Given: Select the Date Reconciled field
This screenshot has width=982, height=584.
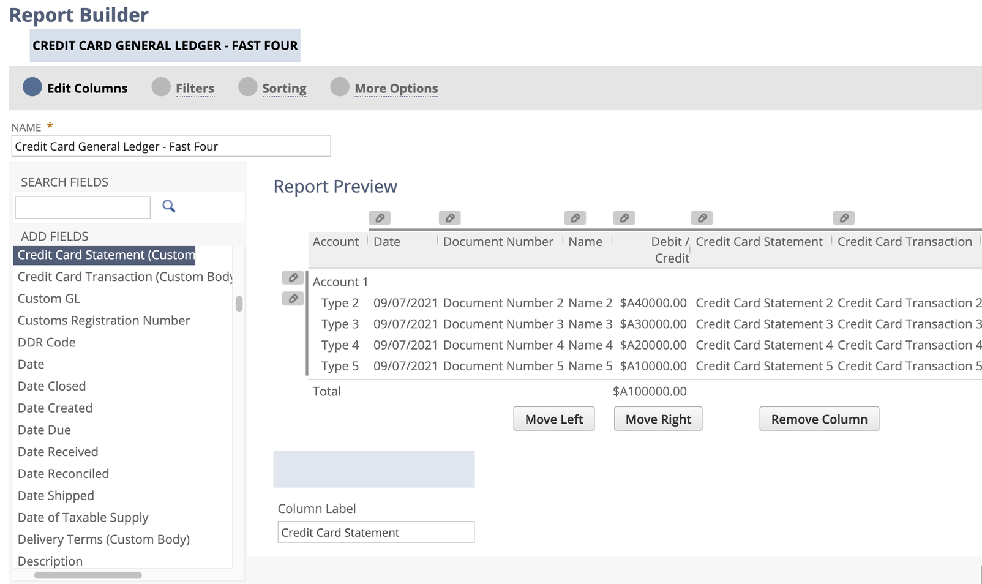Looking at the screenshot, I should [64, 474].
